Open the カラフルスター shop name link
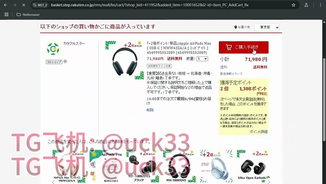The width and height of the screenshot is (326, 184). (74, 43)
